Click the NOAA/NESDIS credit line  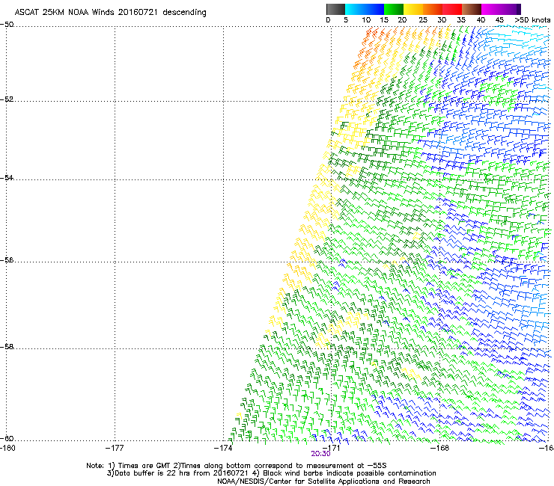click(x=323, y=482)
